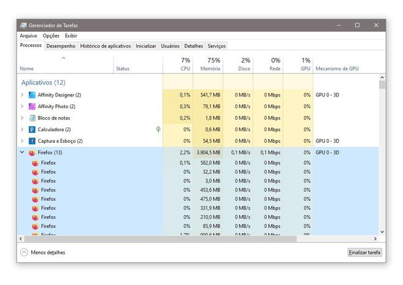Click the Captura e Esboço icon
The image size is (403, 285).
32,141
